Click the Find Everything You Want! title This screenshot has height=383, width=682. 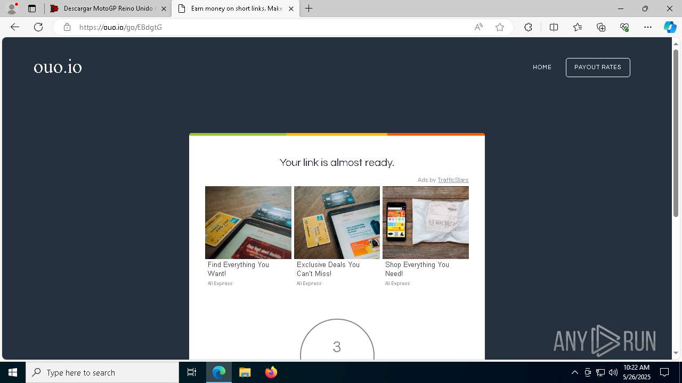[238, 269]
